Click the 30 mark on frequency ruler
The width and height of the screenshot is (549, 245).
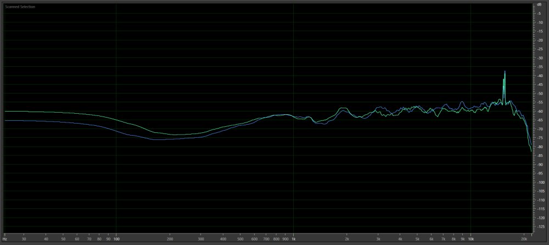coord(24,239)
